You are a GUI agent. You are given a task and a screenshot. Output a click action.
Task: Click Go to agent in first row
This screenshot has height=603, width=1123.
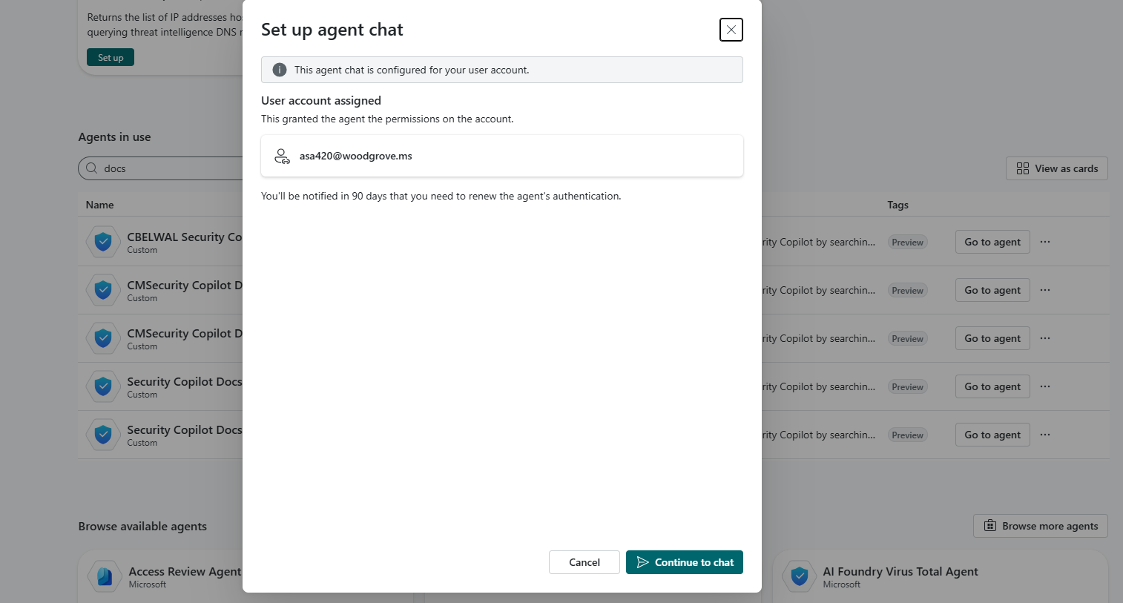992,242
